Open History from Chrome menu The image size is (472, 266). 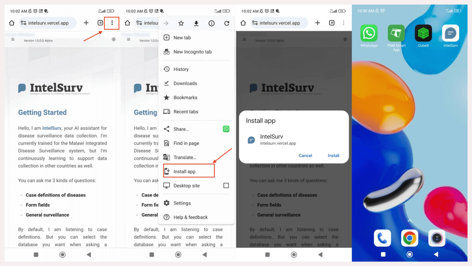(196, 69)
